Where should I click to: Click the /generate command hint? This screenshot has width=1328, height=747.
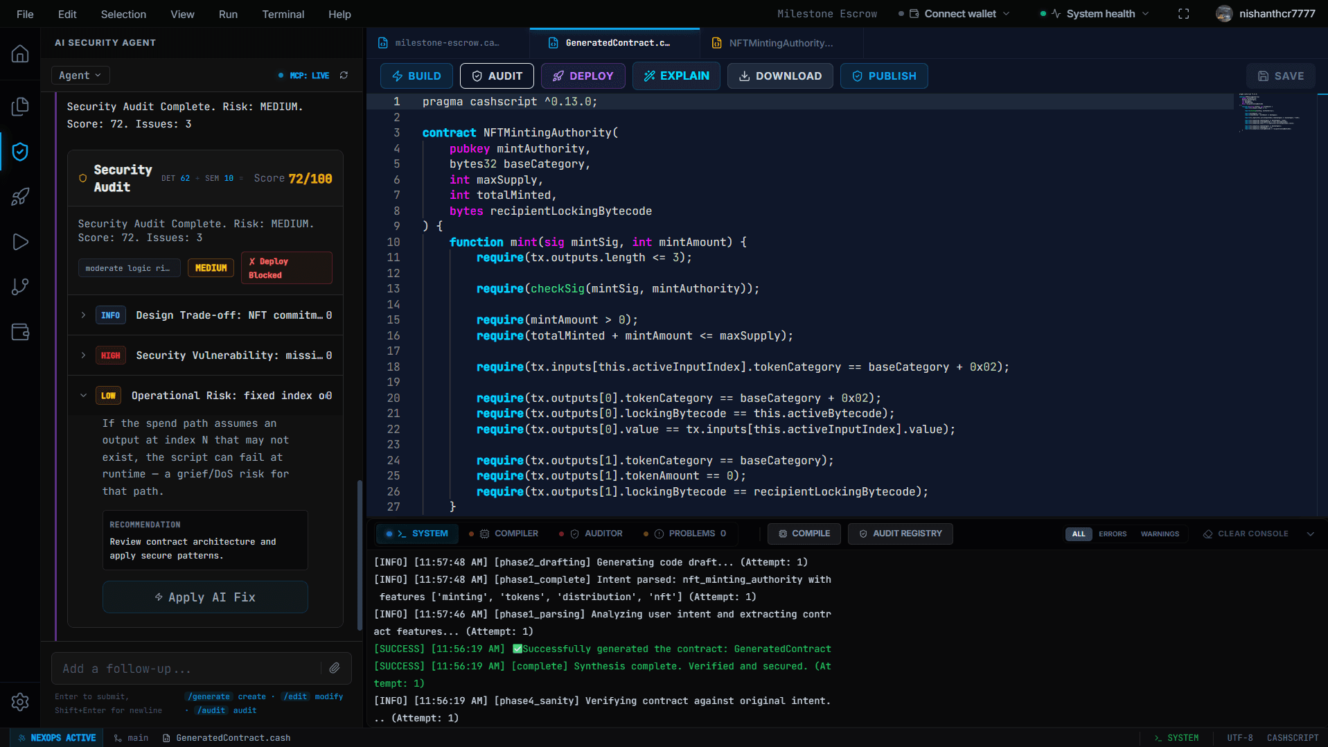click(209, 696)
